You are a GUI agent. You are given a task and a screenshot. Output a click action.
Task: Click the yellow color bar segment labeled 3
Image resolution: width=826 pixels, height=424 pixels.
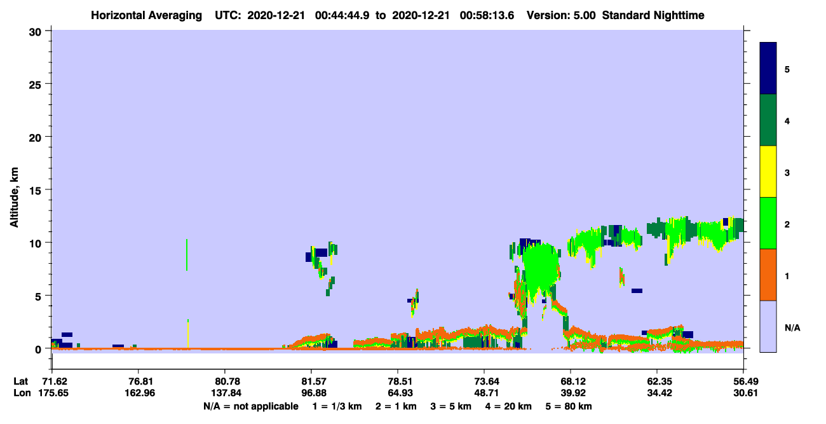point(768,172)
